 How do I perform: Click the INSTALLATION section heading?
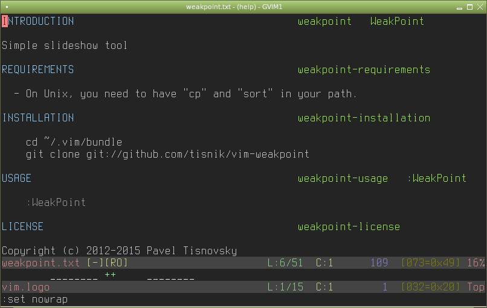[x=37, y=118]
